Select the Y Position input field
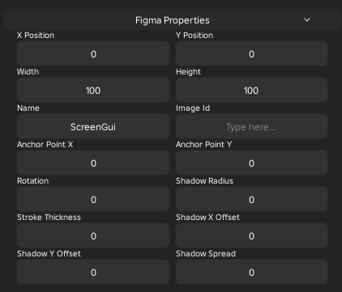342x292 pixels. click(x=251, y=53)
